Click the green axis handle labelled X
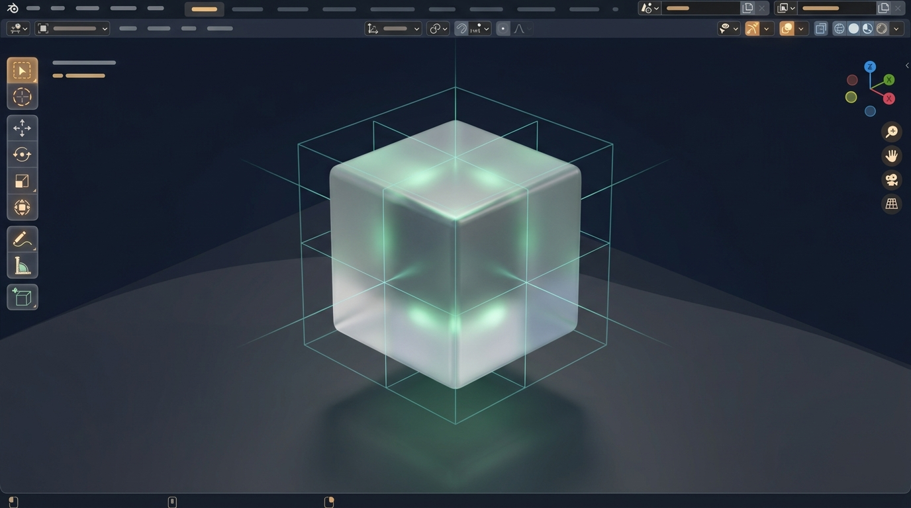 click(x=889, y=79)
